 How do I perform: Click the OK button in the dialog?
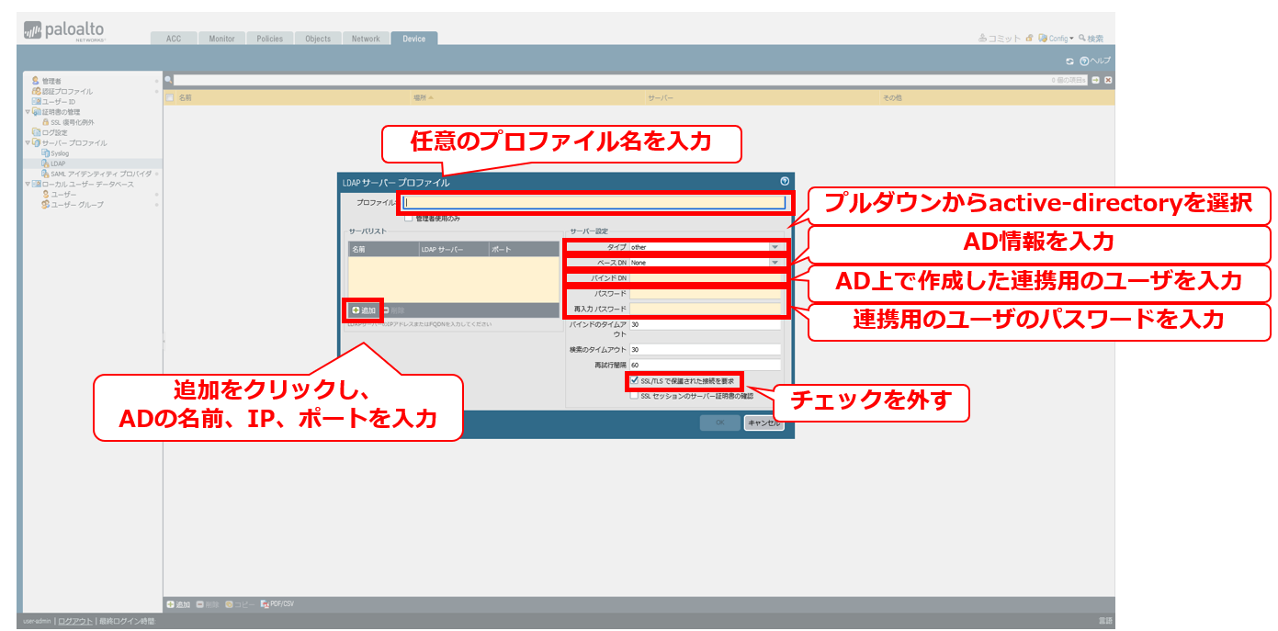pyautogui.click(x=720, y=423)
